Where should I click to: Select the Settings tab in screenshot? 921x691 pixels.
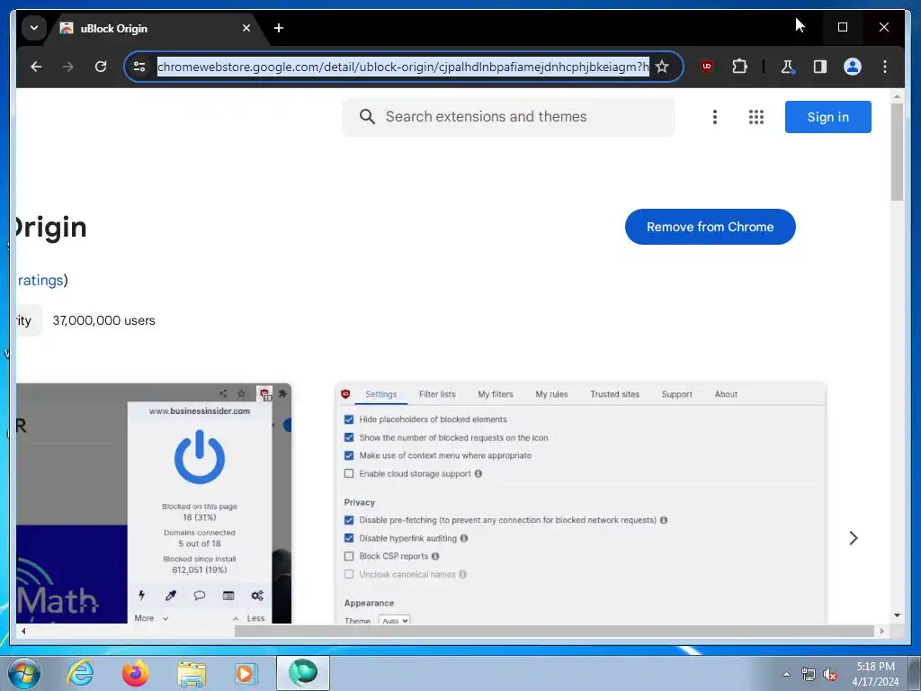380,394
